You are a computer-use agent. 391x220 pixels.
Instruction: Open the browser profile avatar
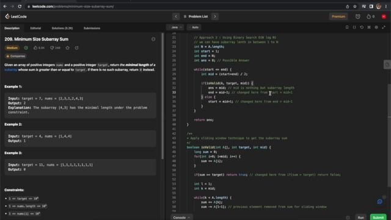379,7
